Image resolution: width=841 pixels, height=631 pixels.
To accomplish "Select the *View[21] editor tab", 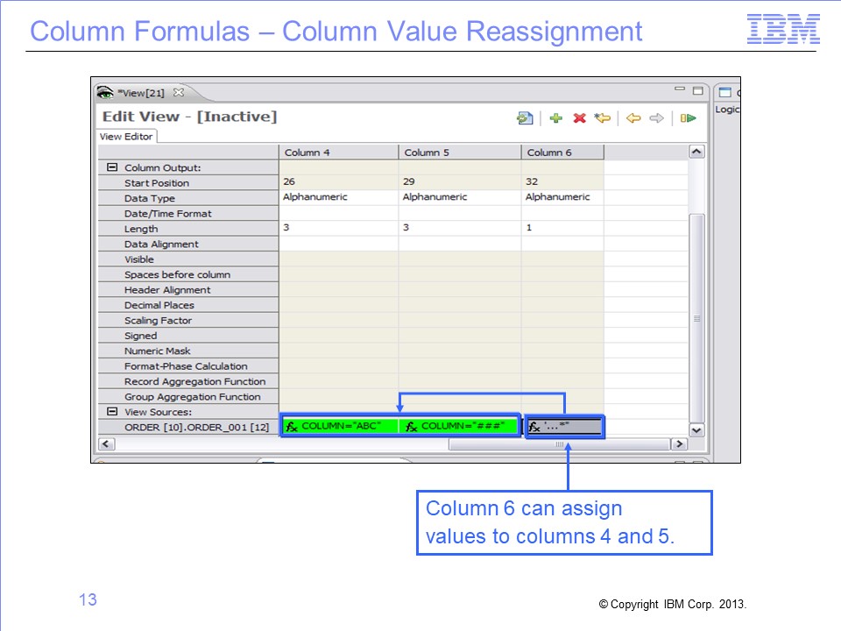I will point(142,93).
